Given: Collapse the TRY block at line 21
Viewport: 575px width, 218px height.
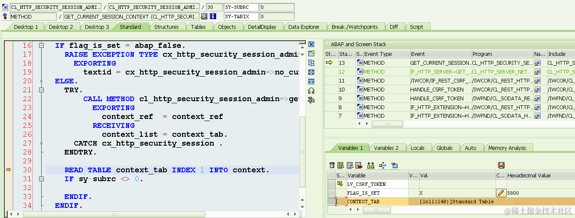Looking at the screenshot, I should point(41,90).
